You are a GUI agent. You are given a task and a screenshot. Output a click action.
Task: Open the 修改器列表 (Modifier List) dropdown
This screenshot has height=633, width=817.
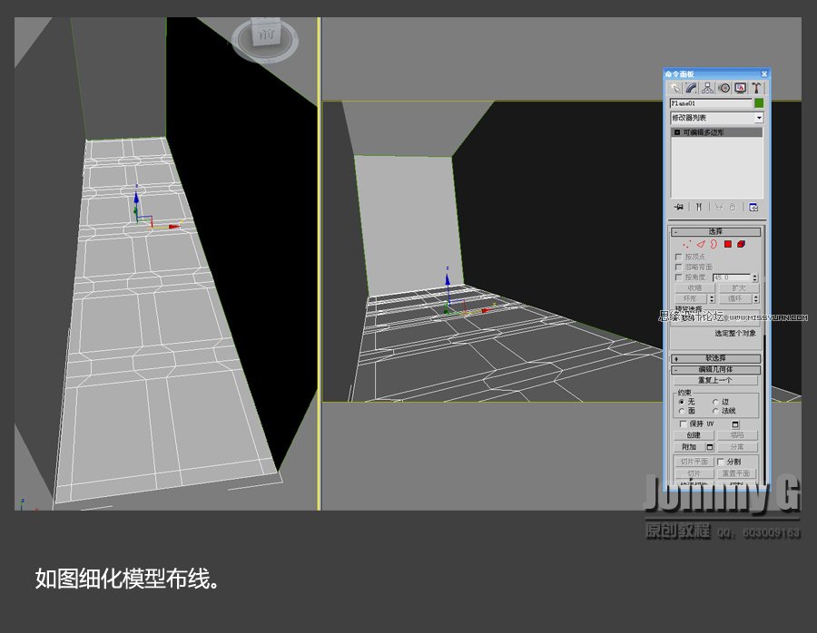tap(759, 118)
